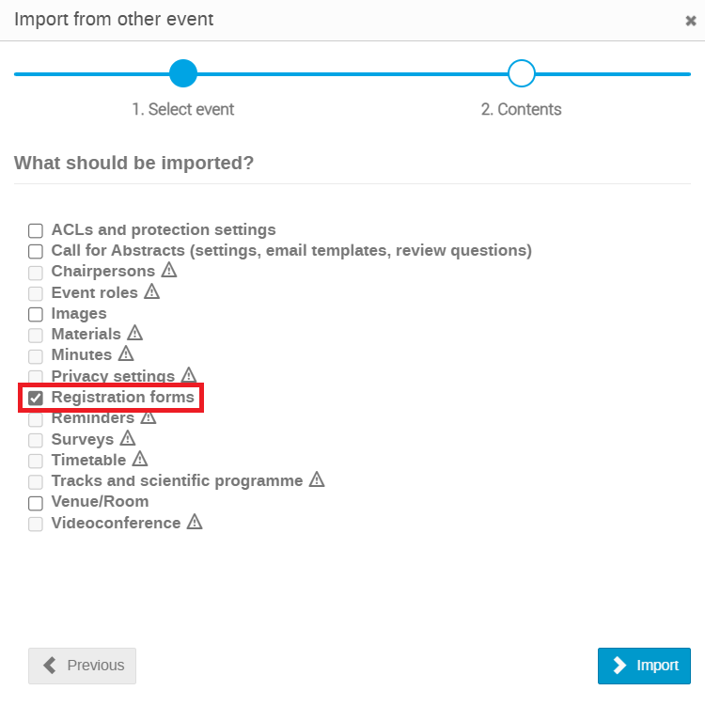Close the Import from other event dialog
Screen dimensions: 705x706
pyautogui.click(x=691, y=21)
